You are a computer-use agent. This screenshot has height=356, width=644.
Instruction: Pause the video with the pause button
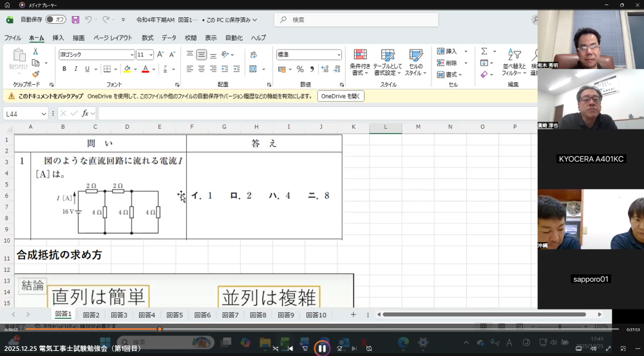click(x=322, y=348)
